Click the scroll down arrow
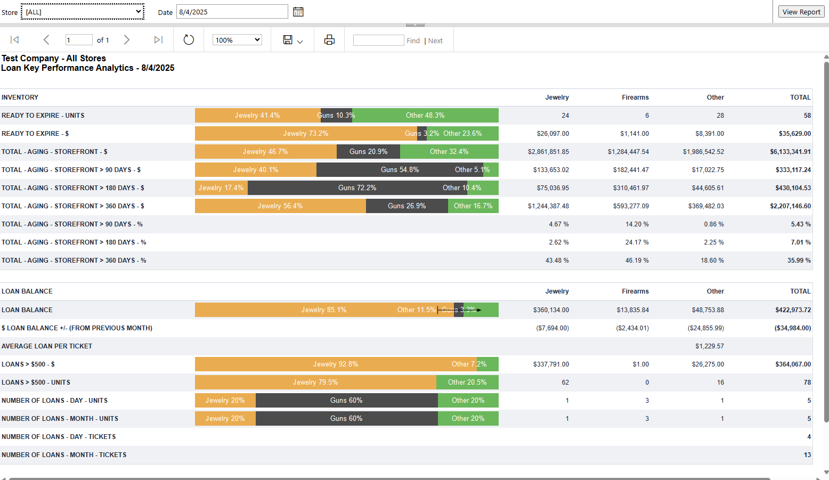 click(826, 472)
